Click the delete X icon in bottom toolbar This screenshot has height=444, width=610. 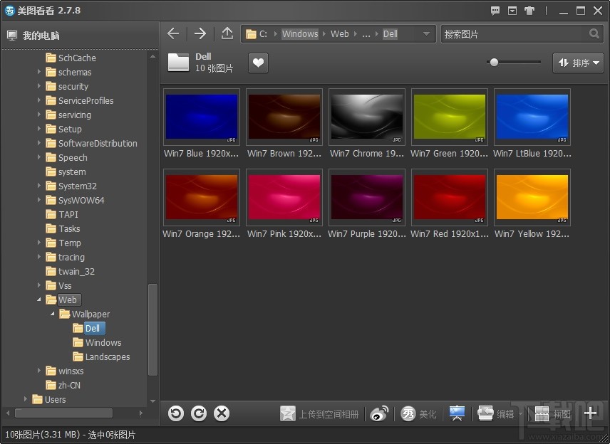click(x=222, y=413)
